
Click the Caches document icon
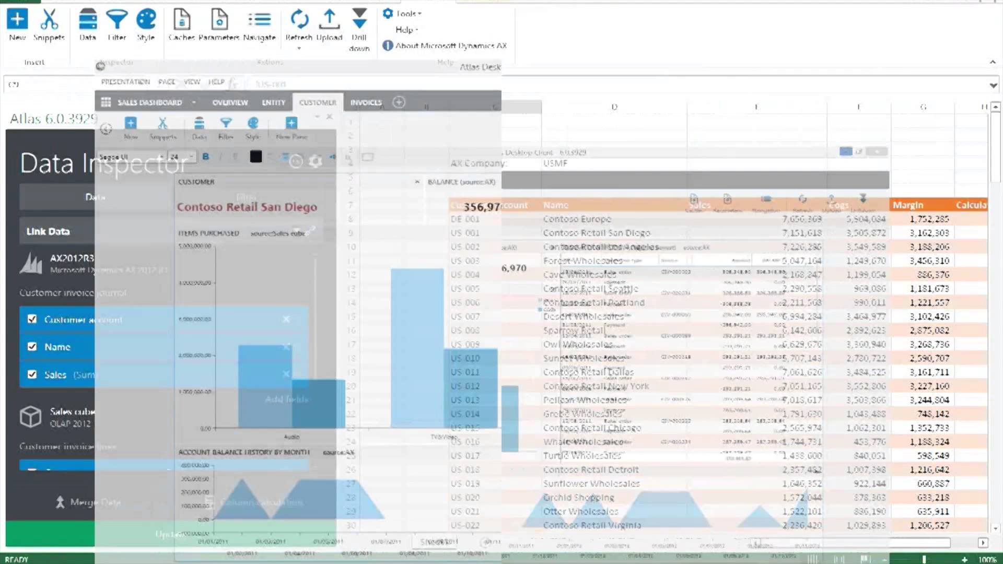(x=182, y=19)
